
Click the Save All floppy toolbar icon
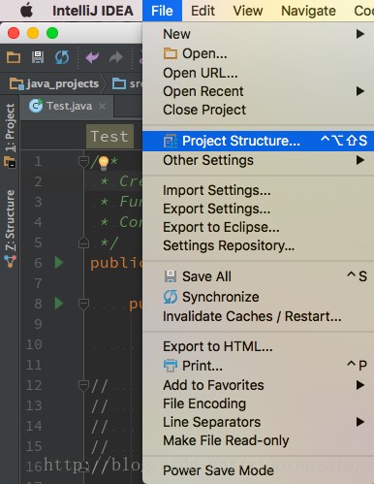(x=38, y=57)
